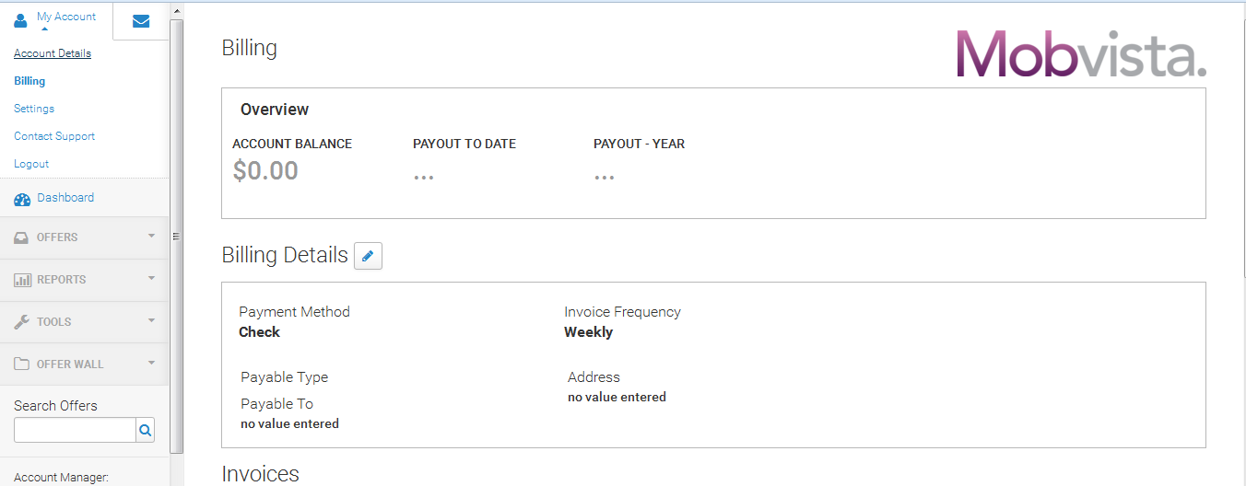Viewport: 1246px width, 486px height.
Task: Click the search magnifier icon
Action: tap(145, 430)
